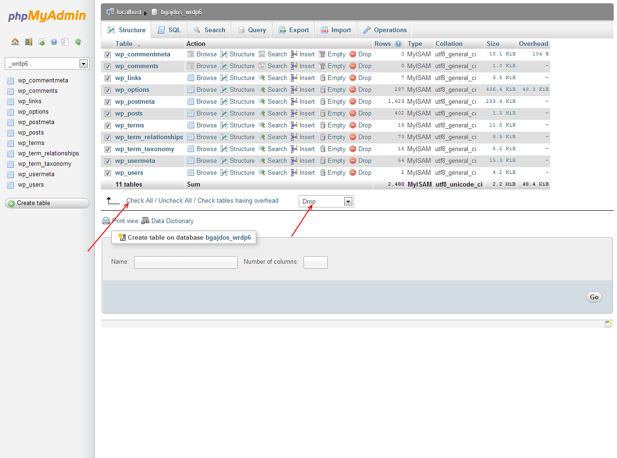The width and height of the screenshot is (617, 458).
Task: Click the Structure icon for wp_term_relationships
Action: (x=224, y=137)
